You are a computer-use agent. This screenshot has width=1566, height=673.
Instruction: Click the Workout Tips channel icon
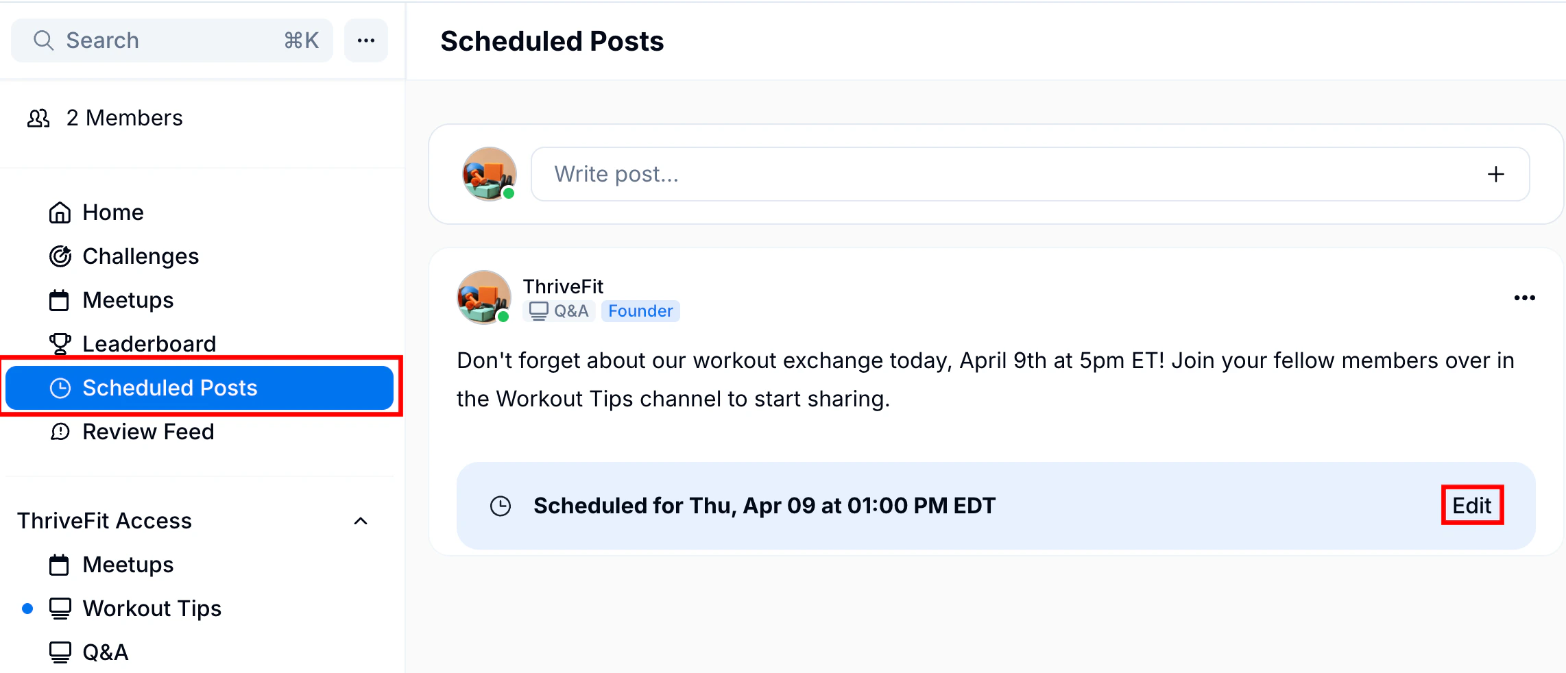tap(60, 608)
